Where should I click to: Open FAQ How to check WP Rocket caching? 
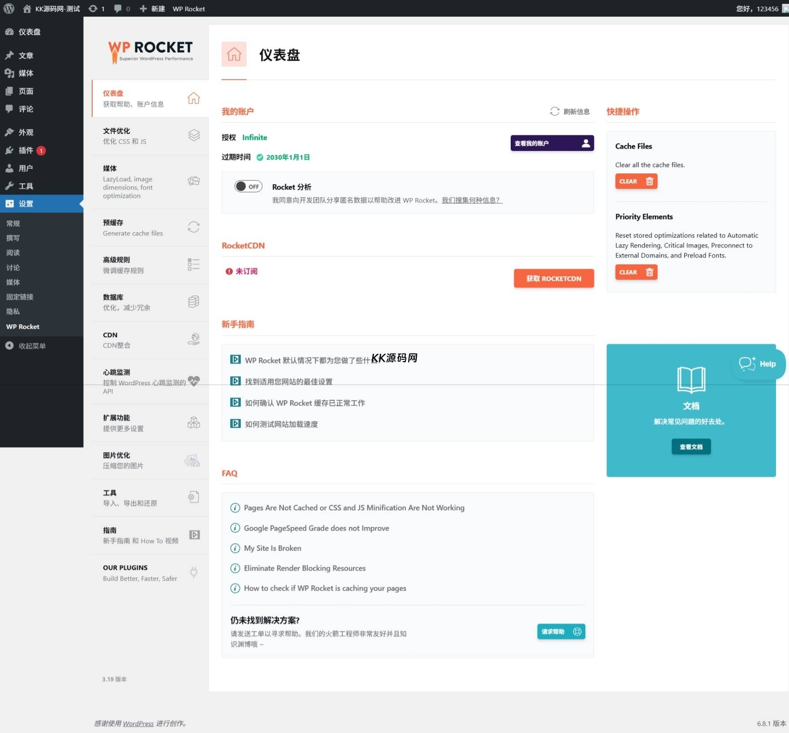click(x=318, y=588)
